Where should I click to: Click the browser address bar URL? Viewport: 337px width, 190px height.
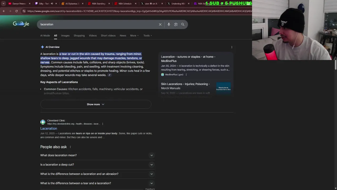click(x=140, y=11)
